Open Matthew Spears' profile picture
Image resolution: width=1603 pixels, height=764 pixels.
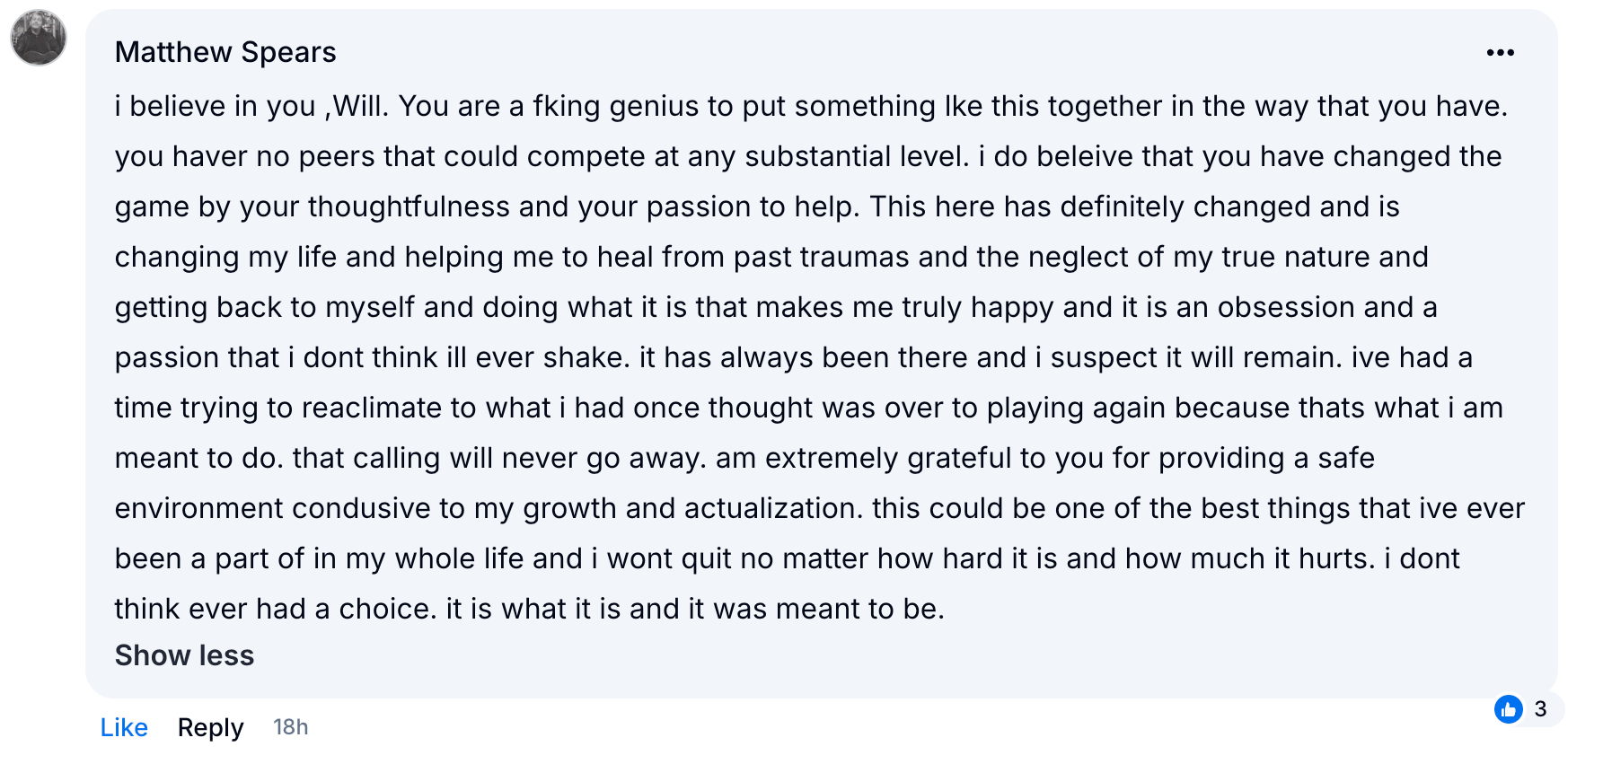[x=39, y=39]
